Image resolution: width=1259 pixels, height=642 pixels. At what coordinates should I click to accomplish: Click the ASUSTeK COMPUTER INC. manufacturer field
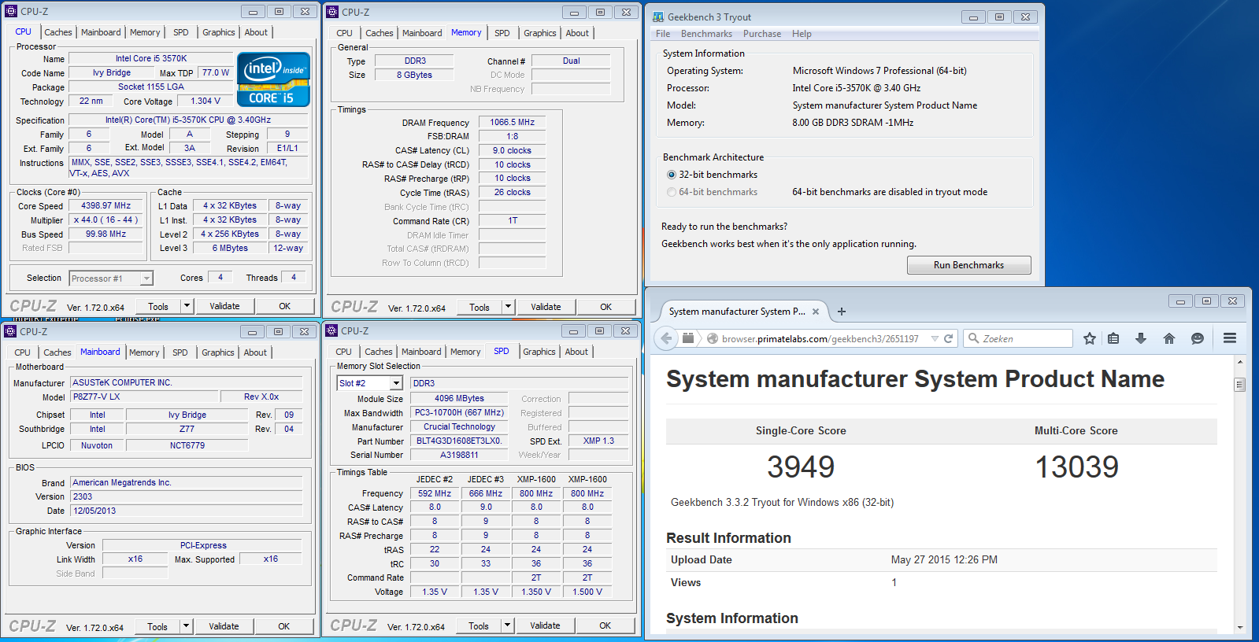(x=187, y=382)
